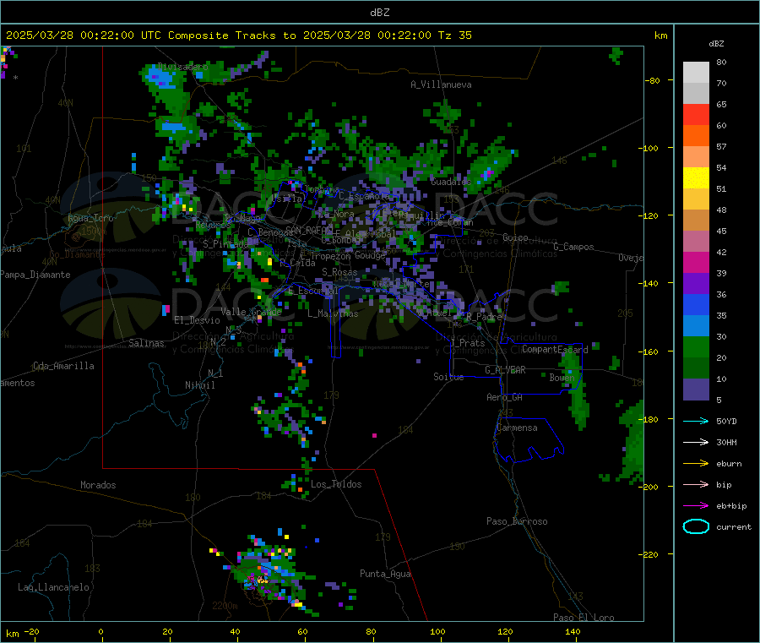Click the Salinas map label
Viewport: 760px width, 643px height.
146,343
